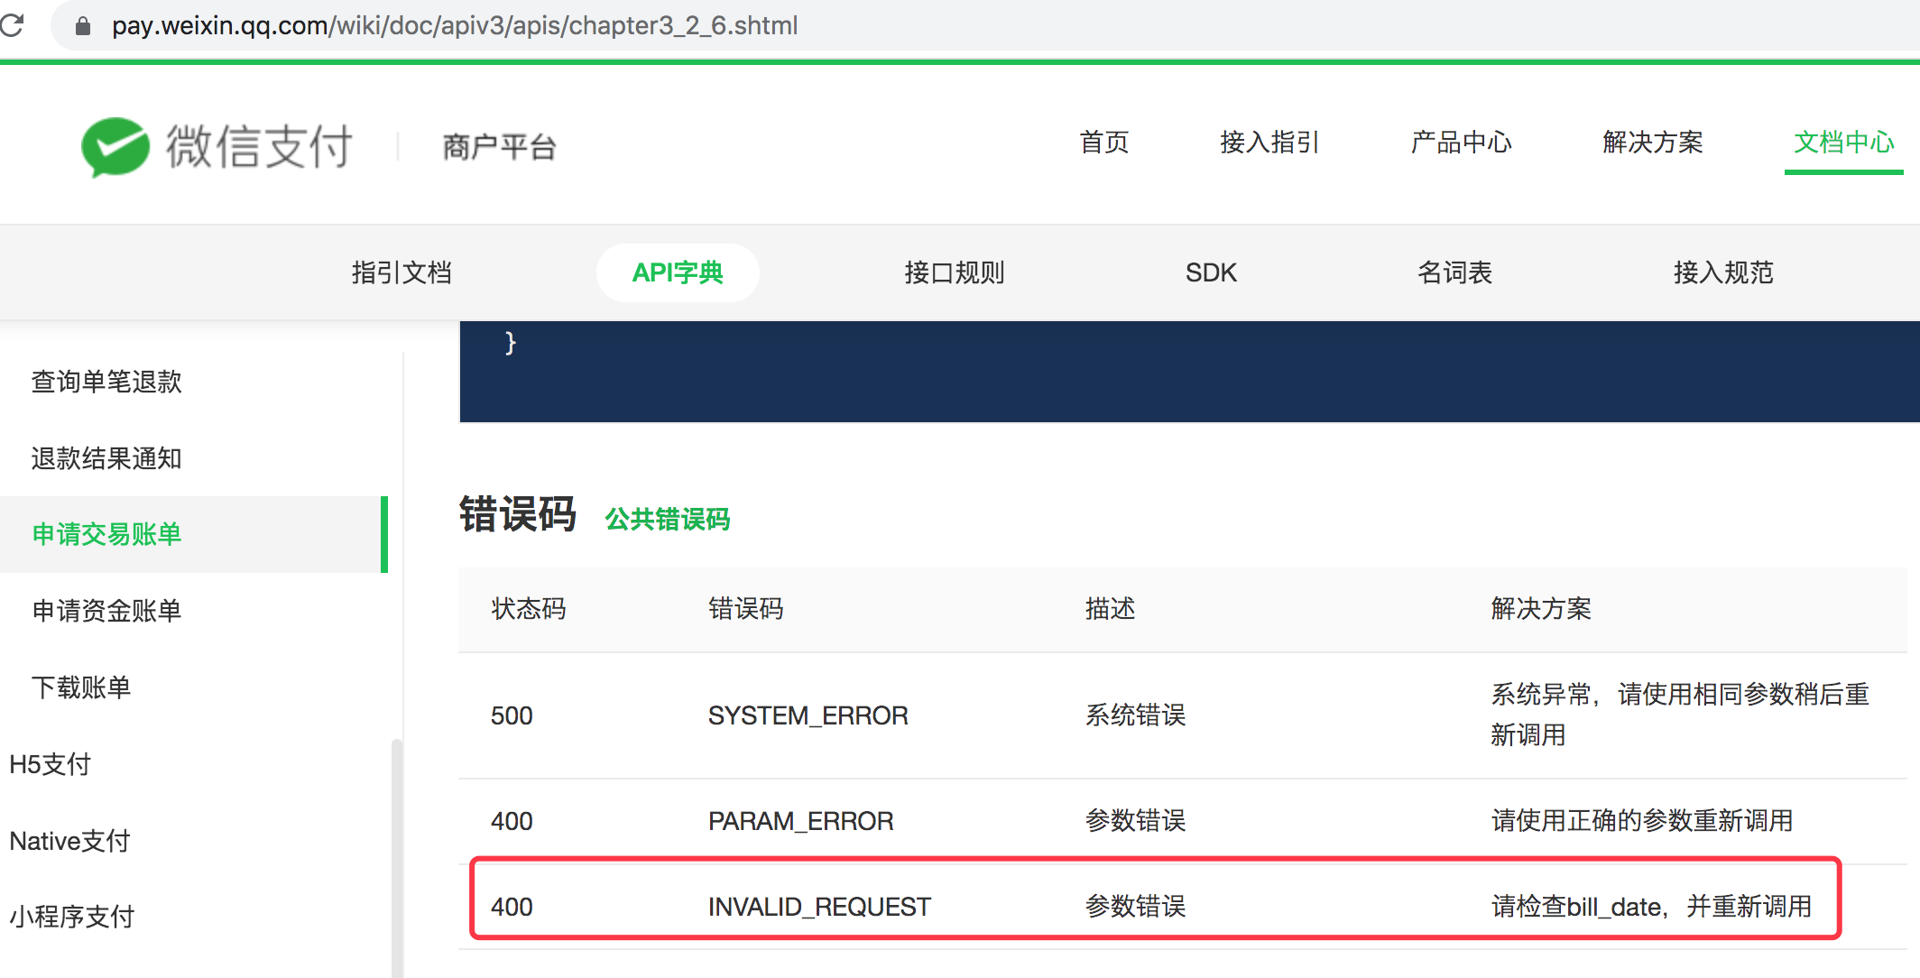
Task: Click the browser reload icon
Action: [x=12, y=24]
